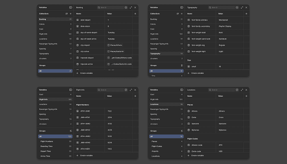This screenshot has width=287, height=164.
Task: Toggle sidebar icon in Flight Info variables panel
Action: click(71, 90)
